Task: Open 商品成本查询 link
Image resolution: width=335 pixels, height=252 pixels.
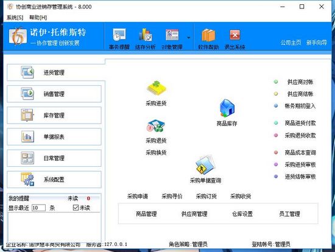Action: 300,153
